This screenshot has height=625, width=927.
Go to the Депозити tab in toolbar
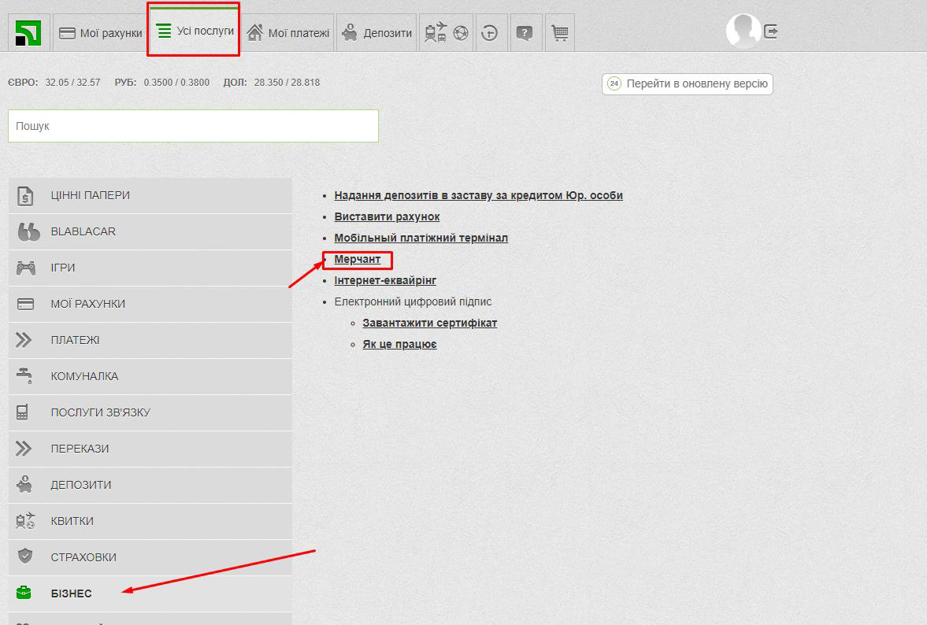click(x=377, y=33)
